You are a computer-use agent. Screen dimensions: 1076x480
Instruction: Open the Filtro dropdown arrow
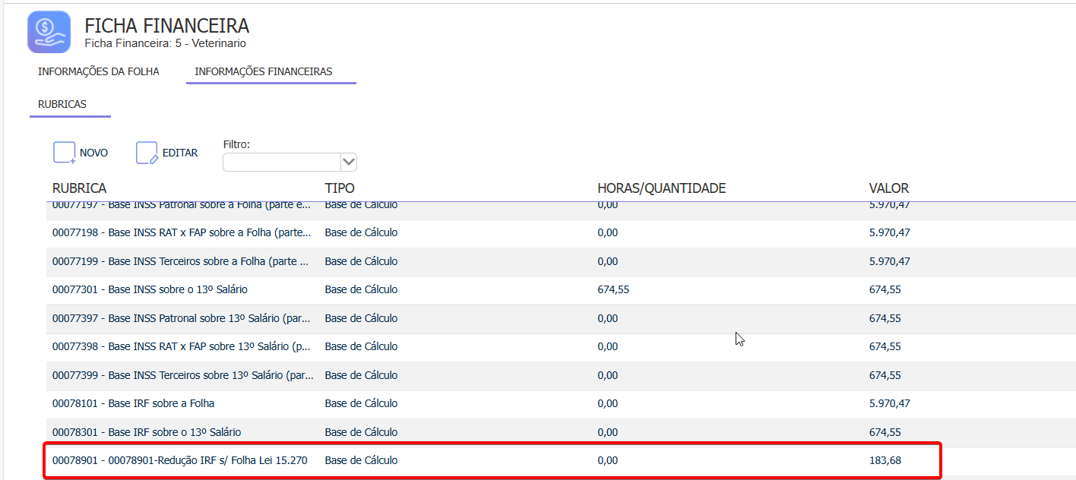pos(349,162)
